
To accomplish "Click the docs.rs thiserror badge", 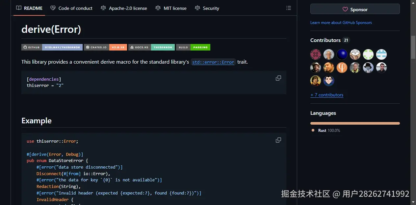I will pyautogui.click(x=151, y=47).
